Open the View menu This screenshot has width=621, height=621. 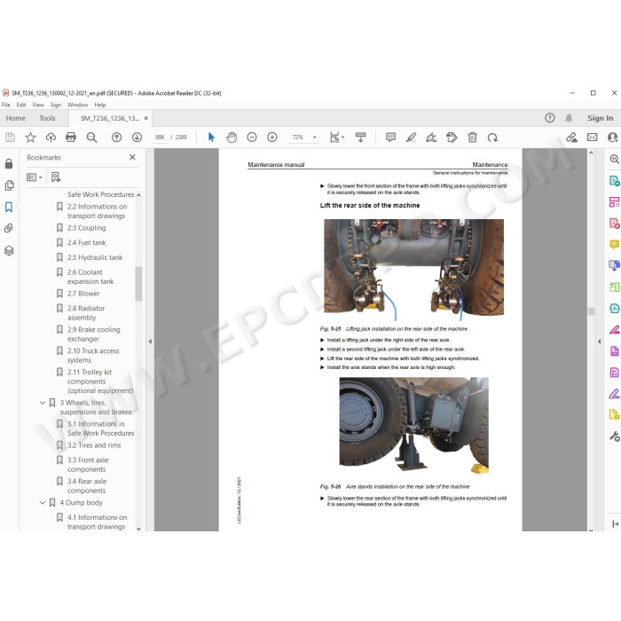pos(38,105)
